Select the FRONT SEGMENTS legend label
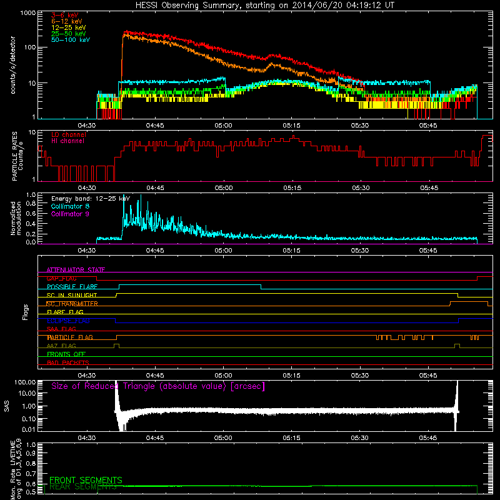The height and width of the screenshot is (500, 500). [x=86, y=480]
